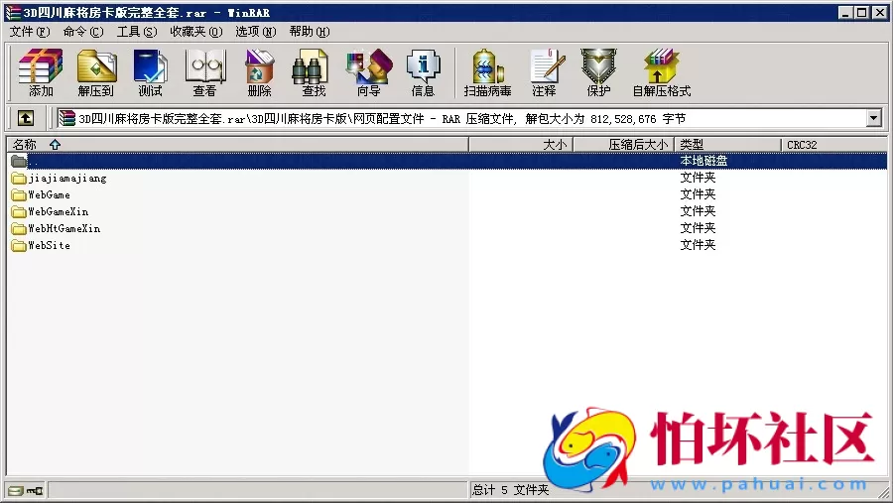This screenshot has height=503, width=893.
Task: Open the 帮助(H) menu
Action: pyautogui.click(x=310, y=32)
